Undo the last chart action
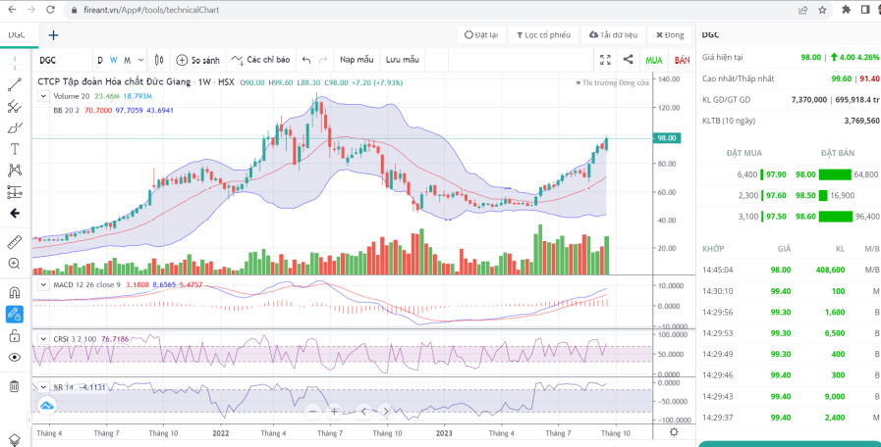Image resolution: width=881 pixels, height=447 pixels. [307, 60]
